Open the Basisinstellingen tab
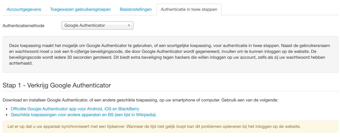This screenshot has height=137, width=340. (136, 9)
